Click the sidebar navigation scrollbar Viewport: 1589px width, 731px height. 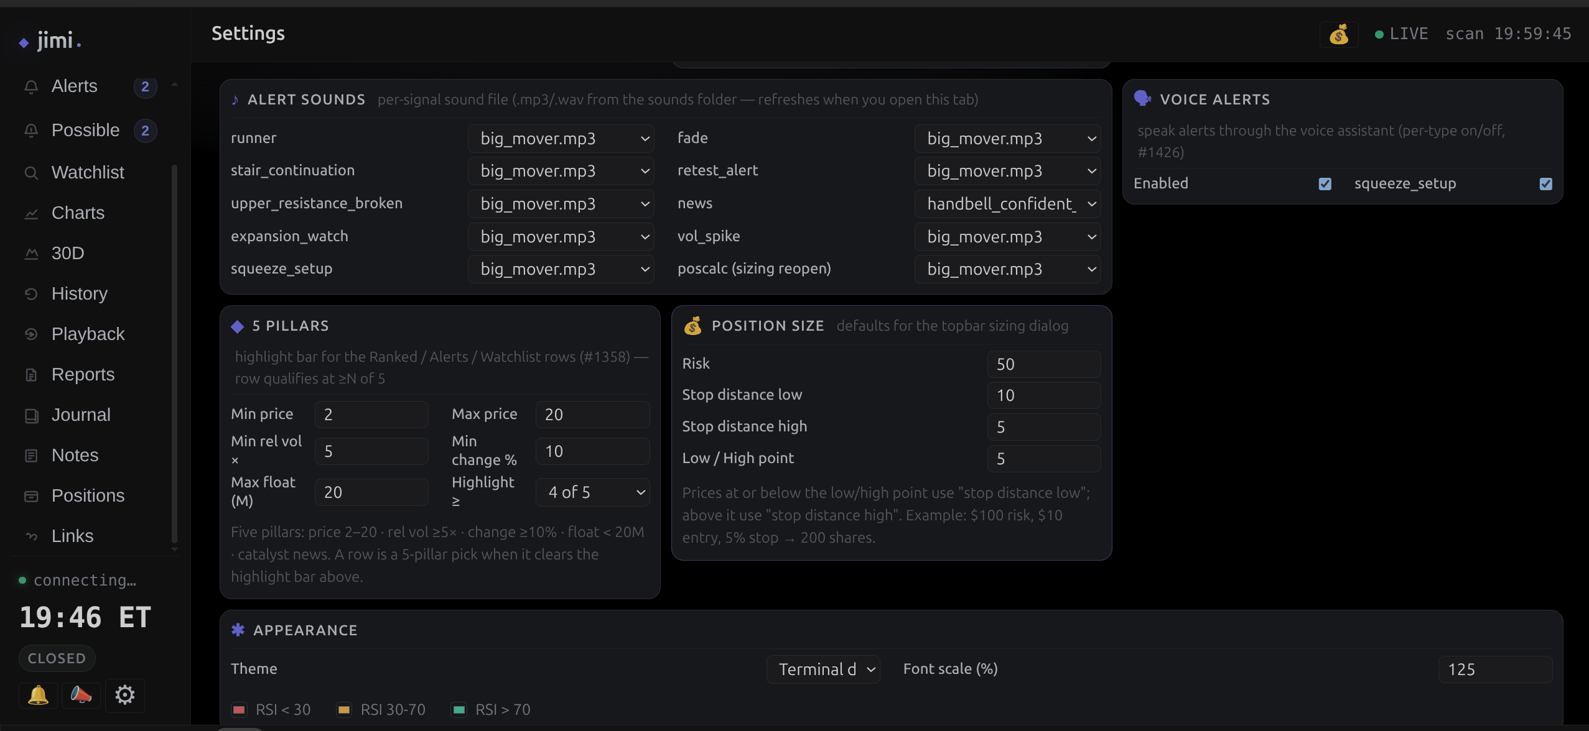174,354
